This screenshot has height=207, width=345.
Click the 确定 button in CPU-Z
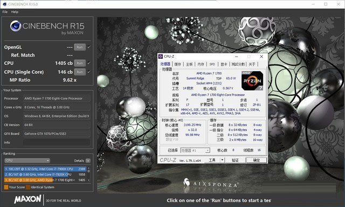(x=257, y=160)
